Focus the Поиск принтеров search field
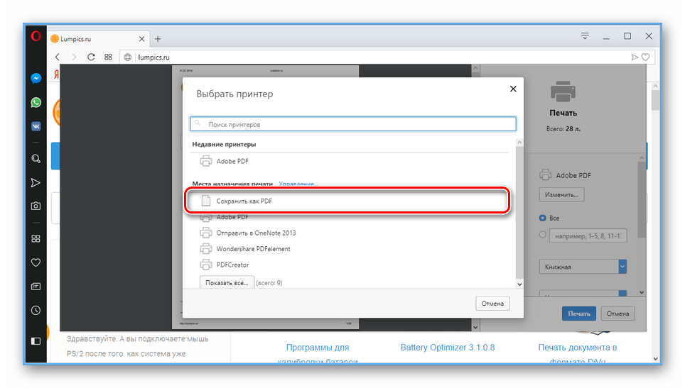Viewport: 685px width, 388px height. [x=353, y=124]
